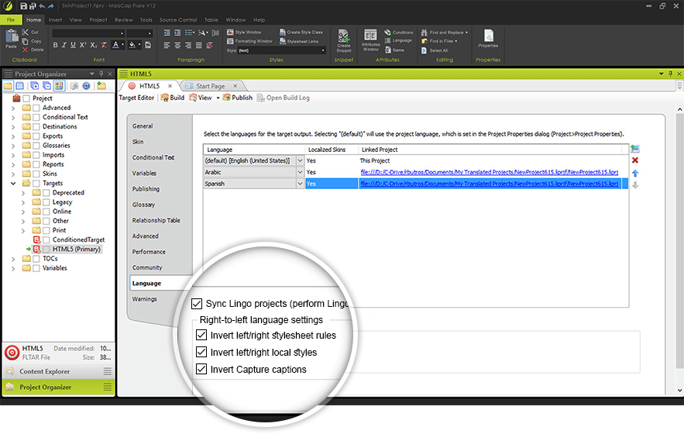Toggle Bold formatting in Font group
This screenshot has width=684, height=434.
(x=56, y=45)
